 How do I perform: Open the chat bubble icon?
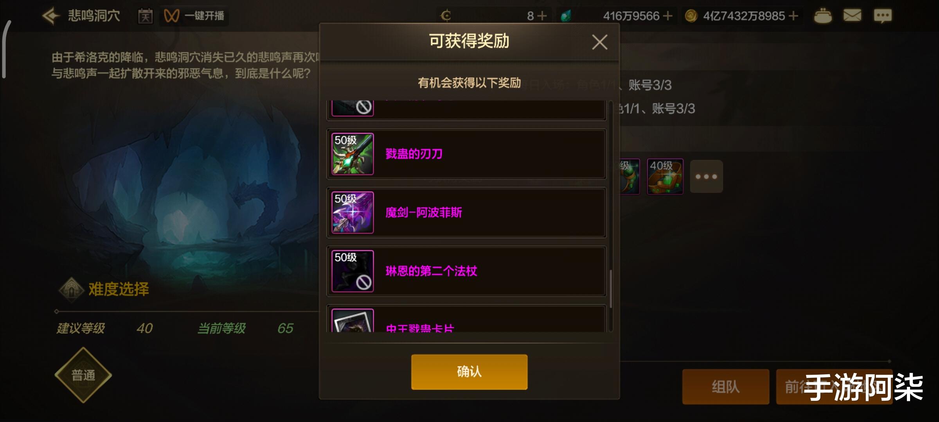tap(883, 16)
